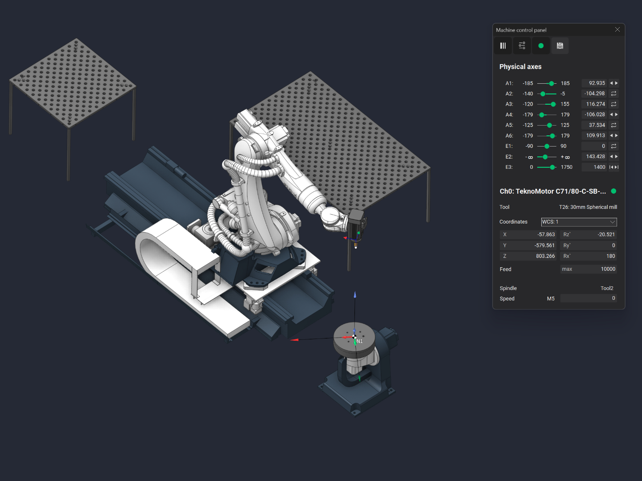
Task: Open the WCS: 1 coordinates dropdown
Action: pos(579,222)
